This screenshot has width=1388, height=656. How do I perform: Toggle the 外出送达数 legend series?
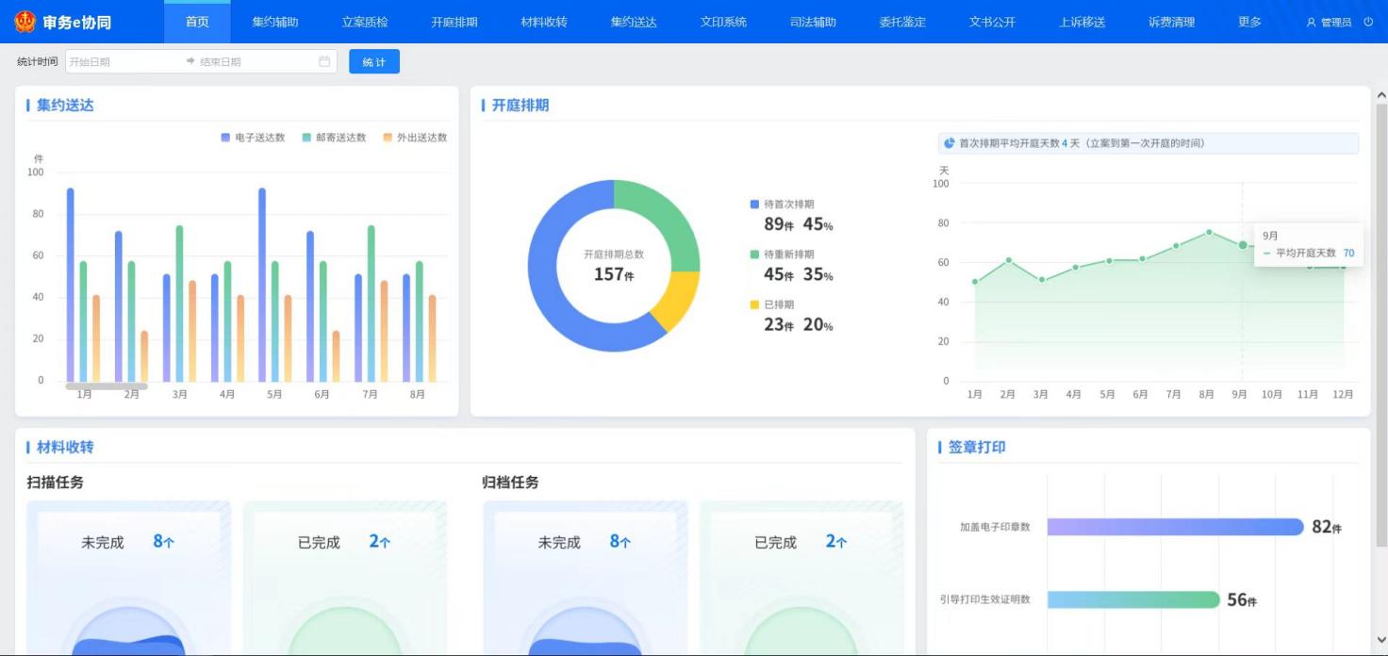tap(415, 138)
